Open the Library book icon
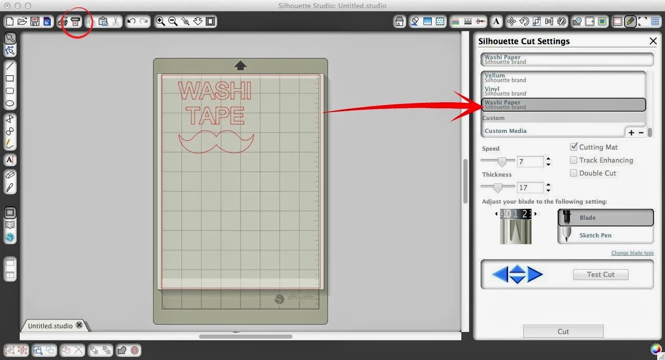Image resolution: width=665 pixels, height=360 pixels. click(10, 225)
